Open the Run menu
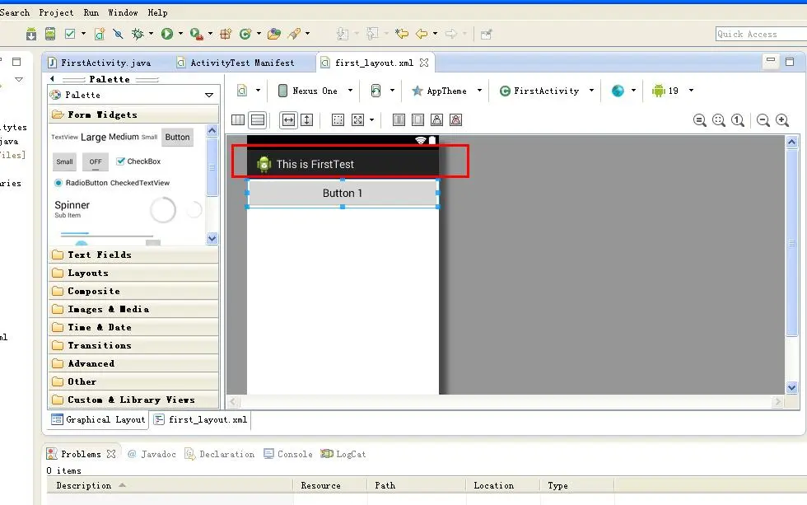 (x=91, y=12)
